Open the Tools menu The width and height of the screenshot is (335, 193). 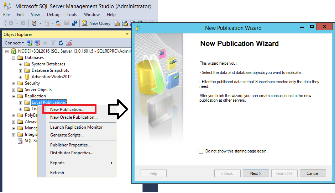click(72, 15)
